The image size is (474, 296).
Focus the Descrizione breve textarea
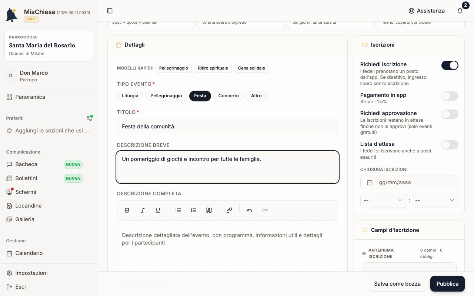pyautogui.click(x=227, y=167)
